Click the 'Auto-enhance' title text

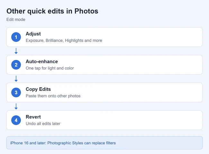pyautogui.click(x=42, y=62)
